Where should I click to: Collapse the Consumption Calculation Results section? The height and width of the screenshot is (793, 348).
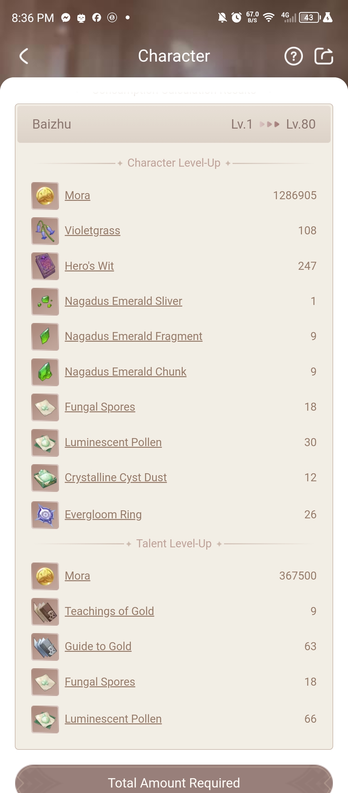[174, 91]
